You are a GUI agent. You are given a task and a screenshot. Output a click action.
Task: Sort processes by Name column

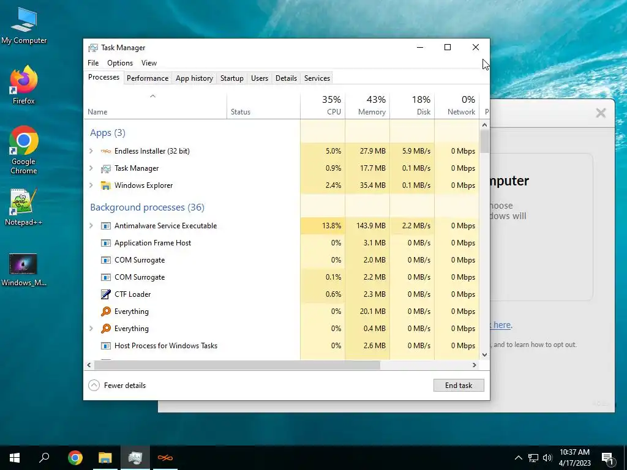pos(155,106)
